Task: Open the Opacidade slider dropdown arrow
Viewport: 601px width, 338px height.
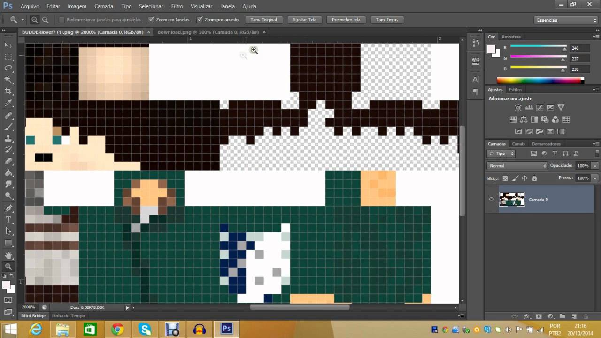Action: click(595, 166)
